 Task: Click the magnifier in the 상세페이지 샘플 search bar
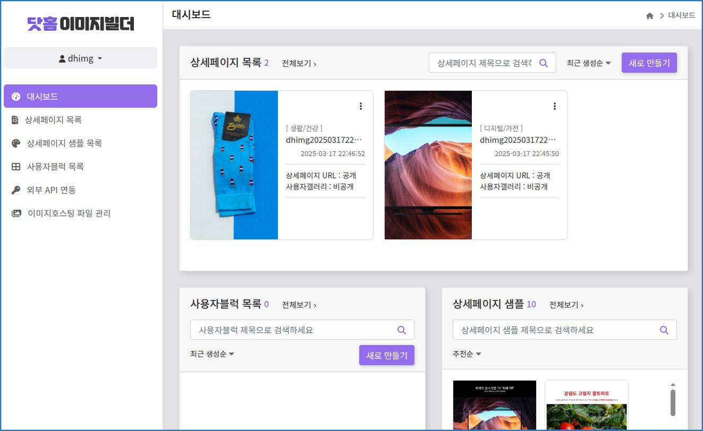point(664,330)
